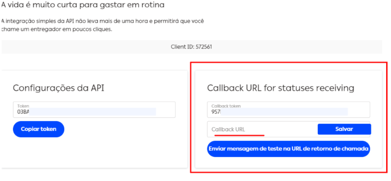The height and width of the screenshot is (181, 391).
Task: Send test message to callback URL
Action: (289, 149)
